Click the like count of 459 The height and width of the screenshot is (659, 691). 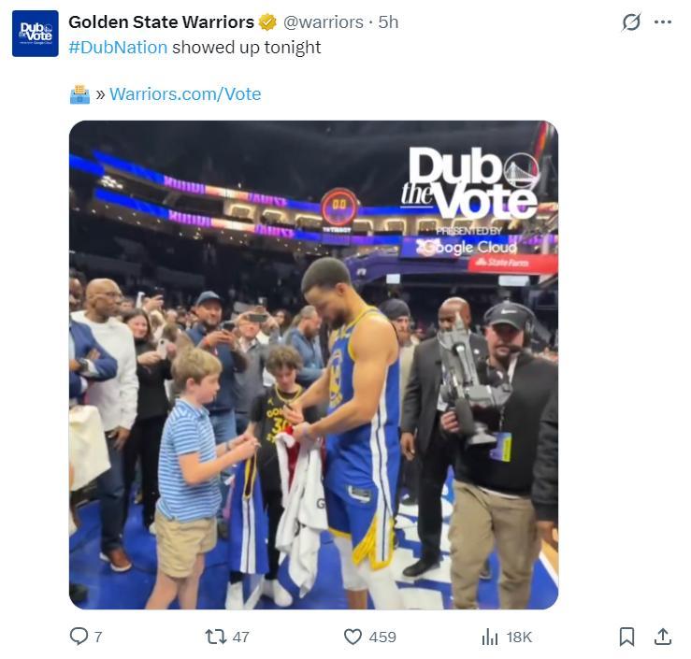[382, 637]
